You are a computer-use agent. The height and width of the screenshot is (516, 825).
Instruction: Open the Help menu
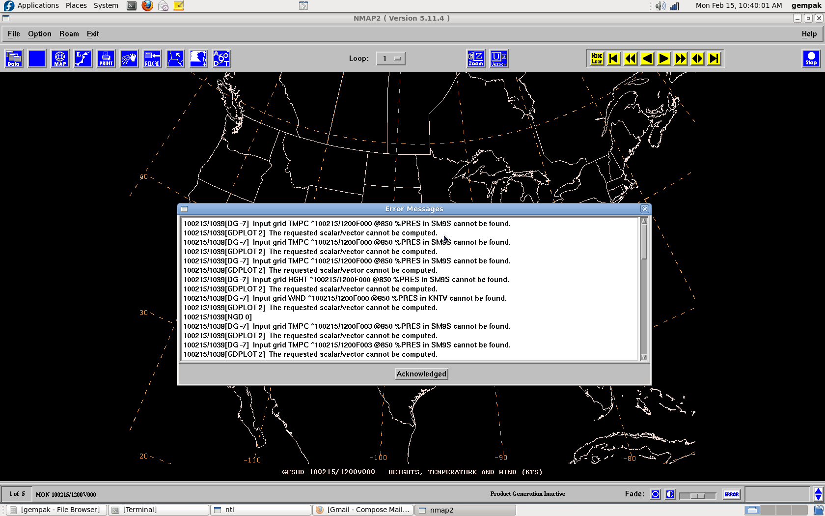click(809, 34)
